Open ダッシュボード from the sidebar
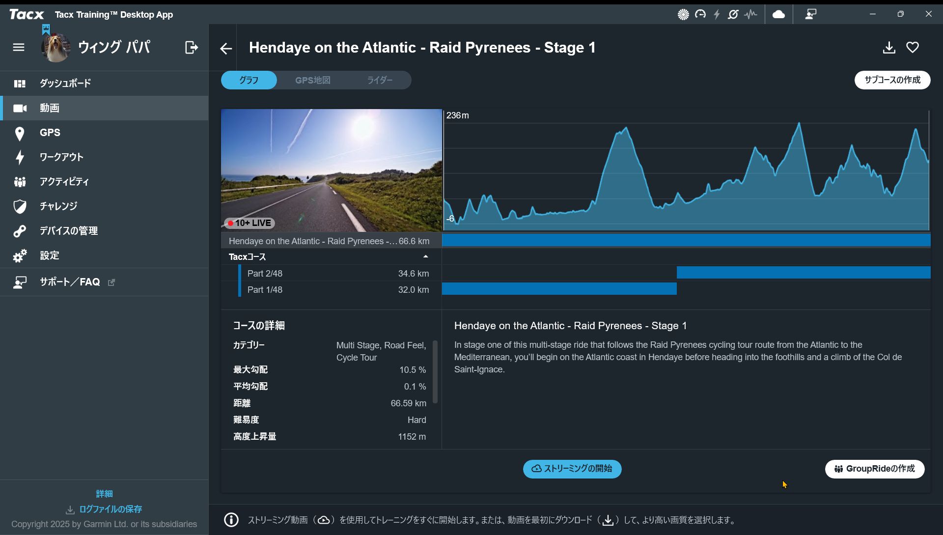 tap(104, 84)
